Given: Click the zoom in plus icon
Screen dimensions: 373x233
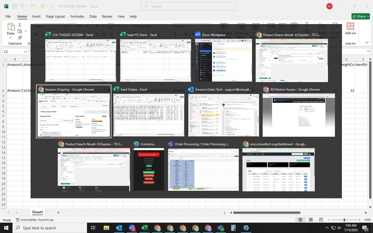Looking at the screenshot, I should (359, 220).
